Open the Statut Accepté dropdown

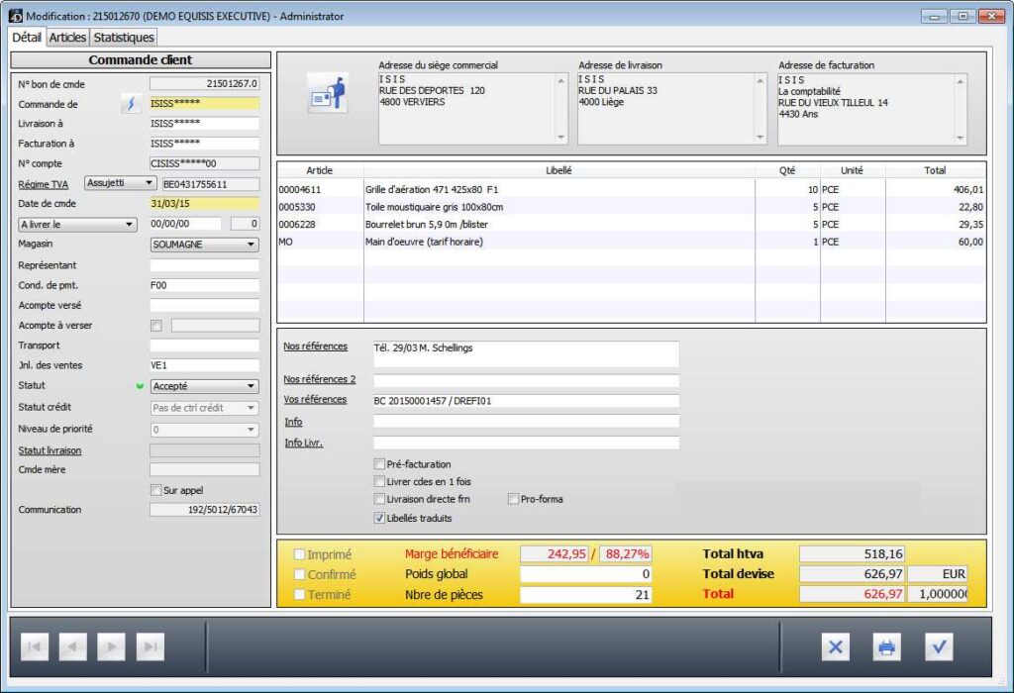(204, 386)
